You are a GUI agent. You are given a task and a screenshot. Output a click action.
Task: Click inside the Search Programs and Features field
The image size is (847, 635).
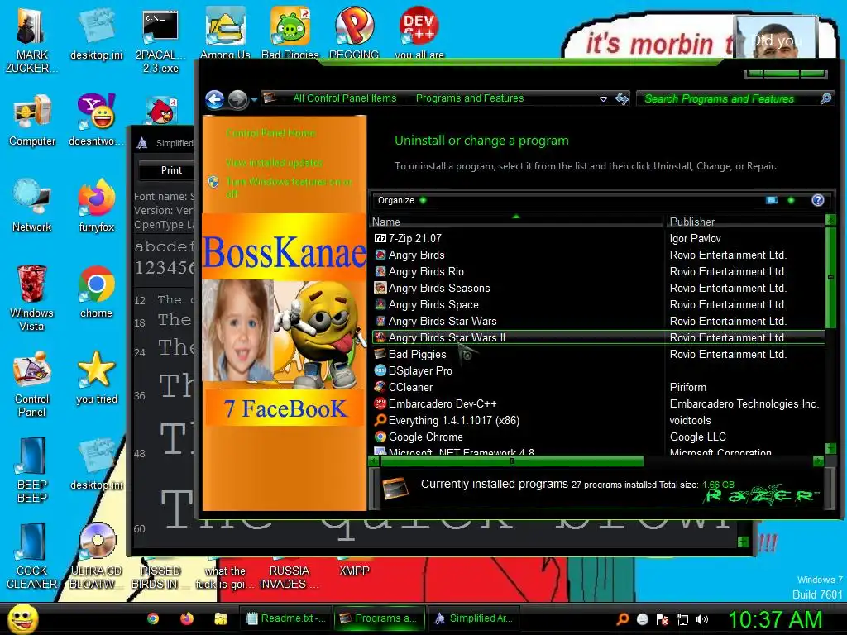click(726, 99)
